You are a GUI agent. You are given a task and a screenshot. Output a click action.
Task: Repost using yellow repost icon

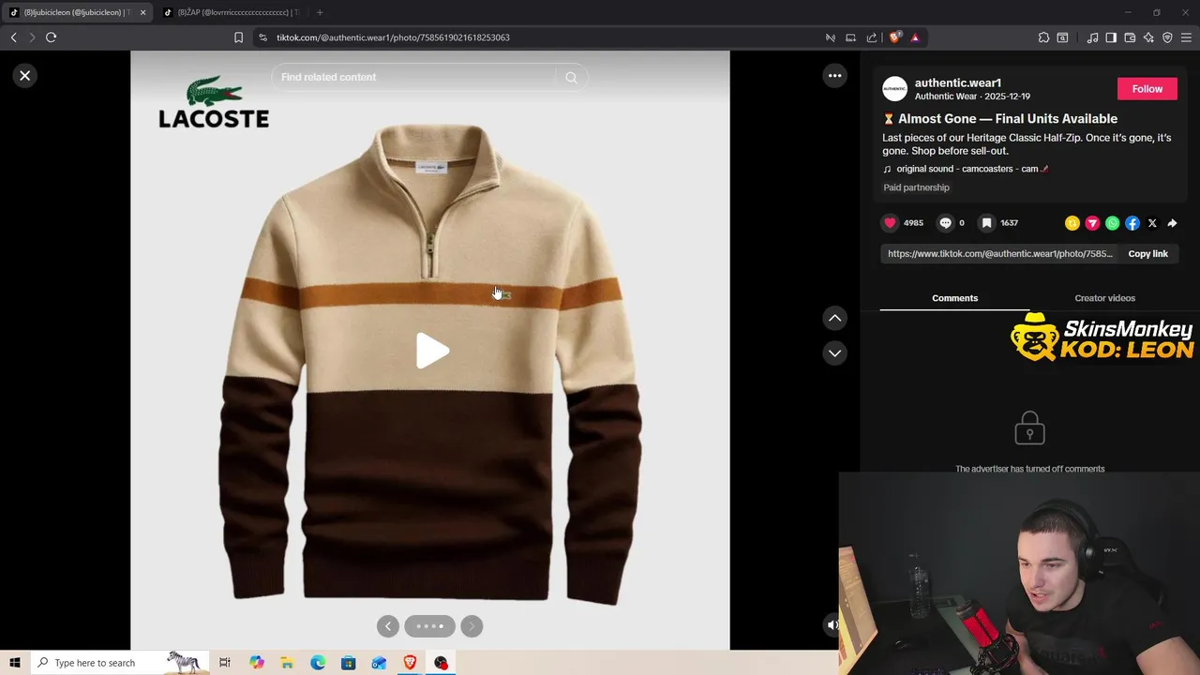click(1072, 223)
